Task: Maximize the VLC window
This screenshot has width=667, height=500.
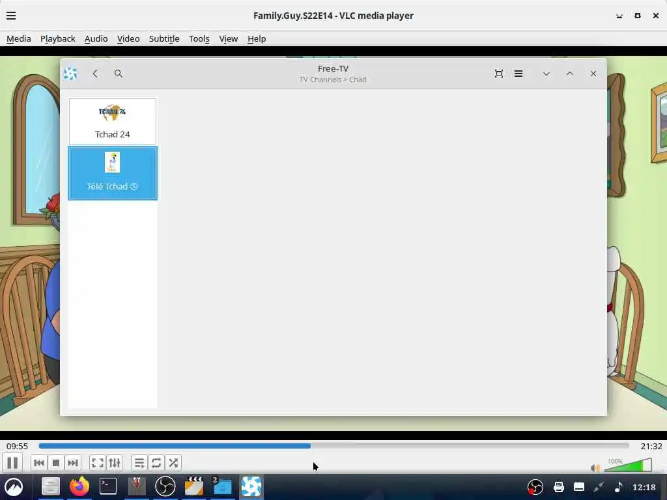Action: point(637,16)
